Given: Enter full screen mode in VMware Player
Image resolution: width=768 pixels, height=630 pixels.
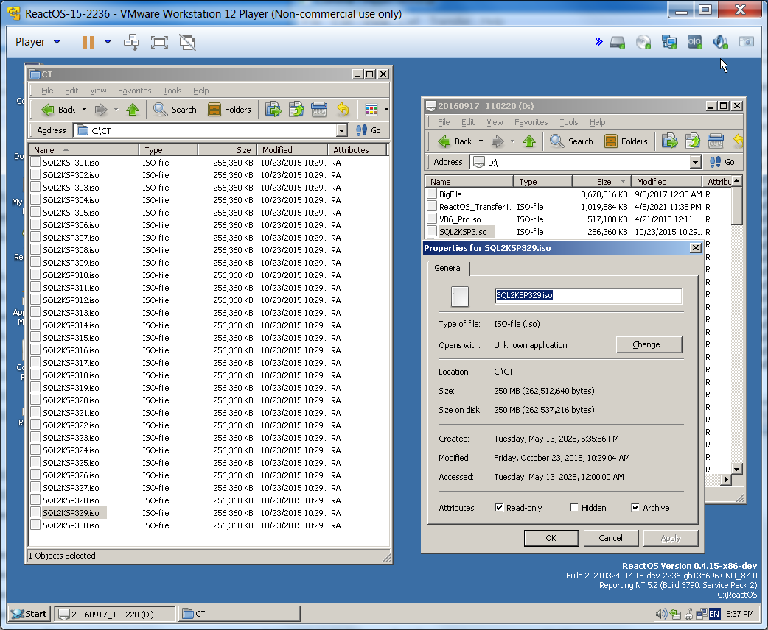Looking at the screenshot, I should [159, 42].
